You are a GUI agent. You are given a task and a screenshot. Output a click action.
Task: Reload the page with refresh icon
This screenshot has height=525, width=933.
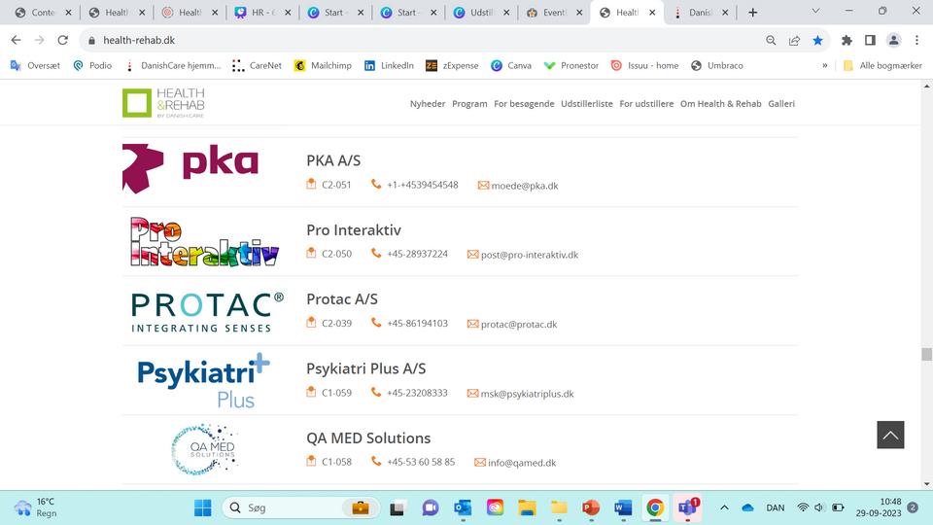pyautogui.click(x=62, y=40)
